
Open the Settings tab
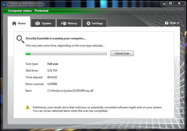click(94, 23)
